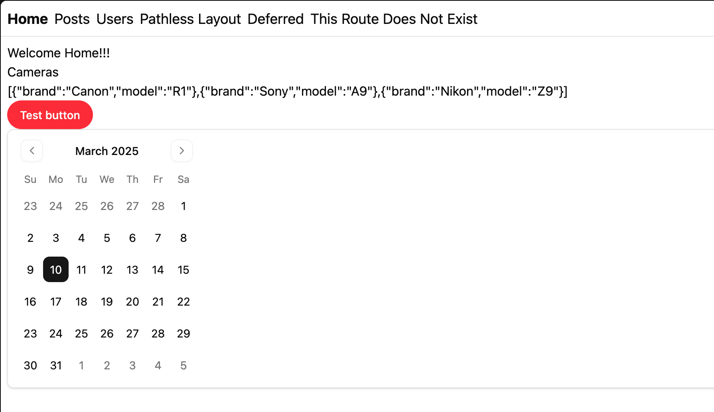Choose March 19 in the calendar
The height and width of the screenshot is (412, 714).
pos(107,302)
